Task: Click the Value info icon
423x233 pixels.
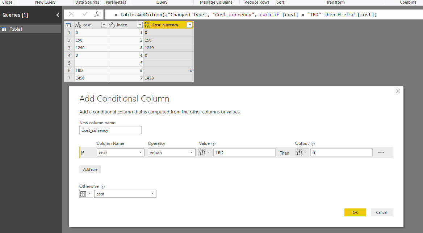Action: pos(213,144)
